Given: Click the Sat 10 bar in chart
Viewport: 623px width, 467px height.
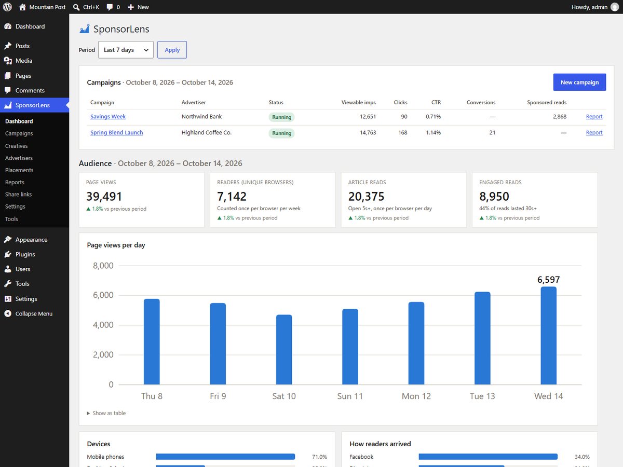Looking at the screenshot, I should click(x=284, y=350).
